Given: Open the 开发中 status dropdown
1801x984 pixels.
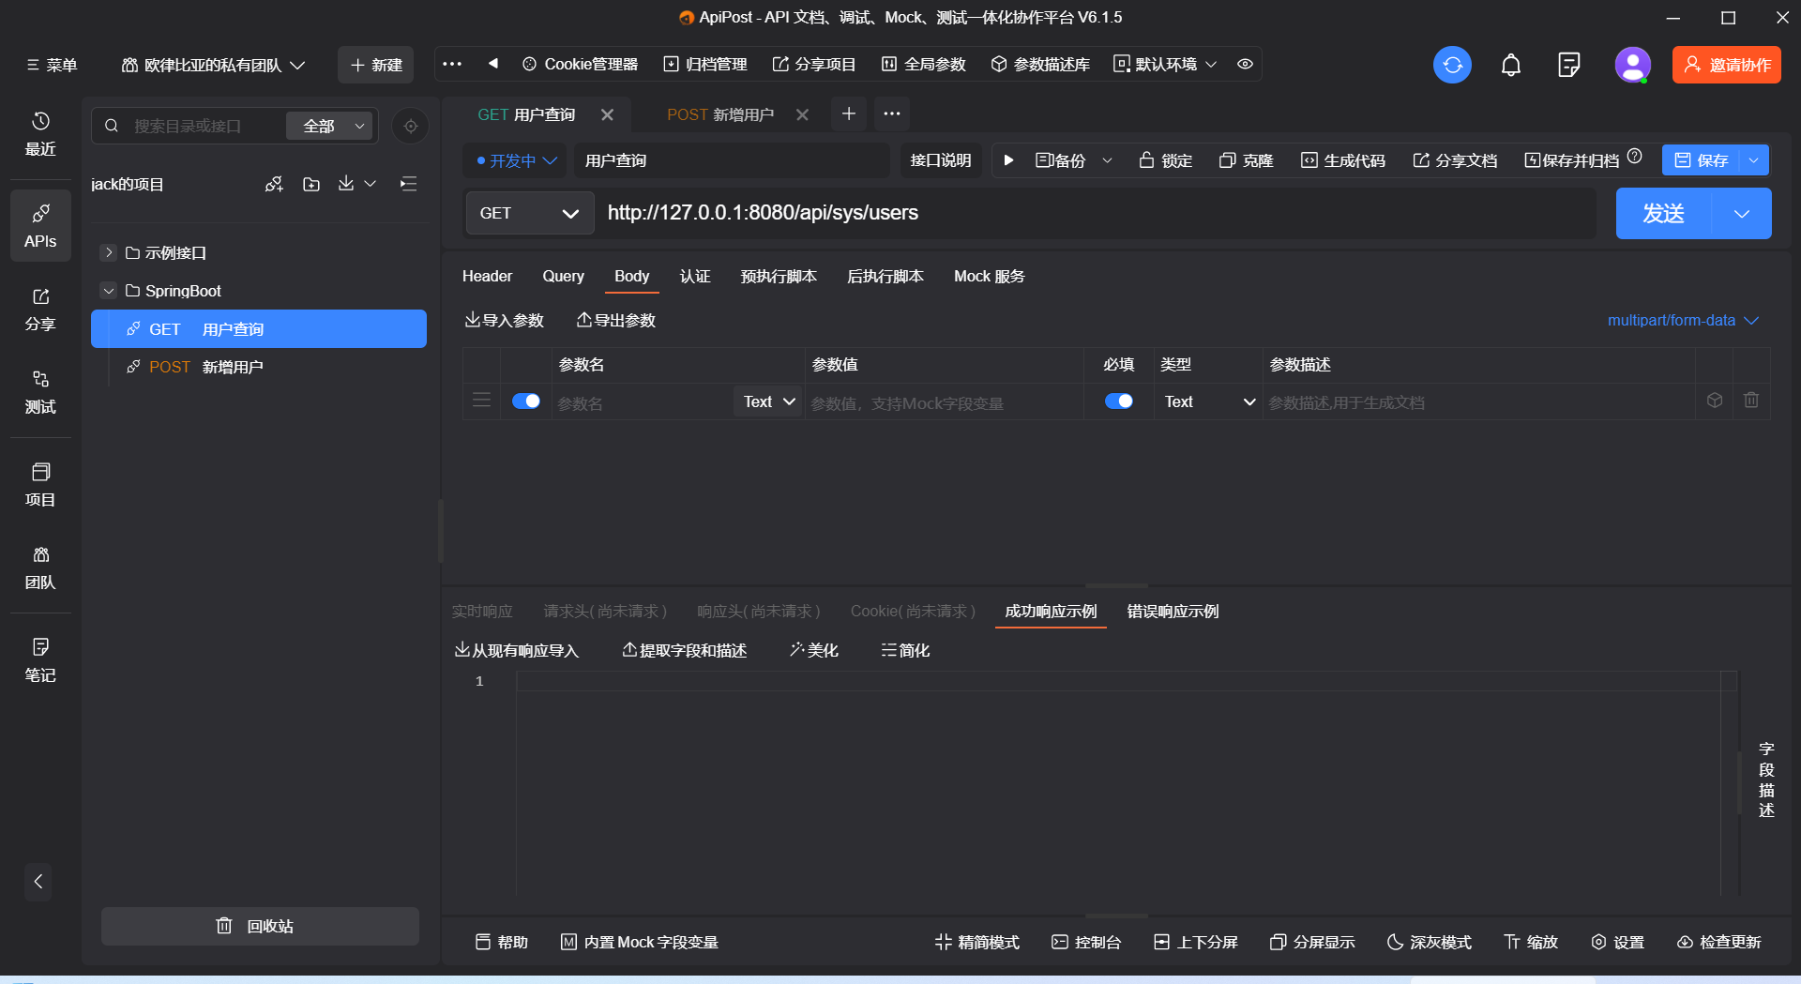Looking at the screenshot, I should point(516,160).
